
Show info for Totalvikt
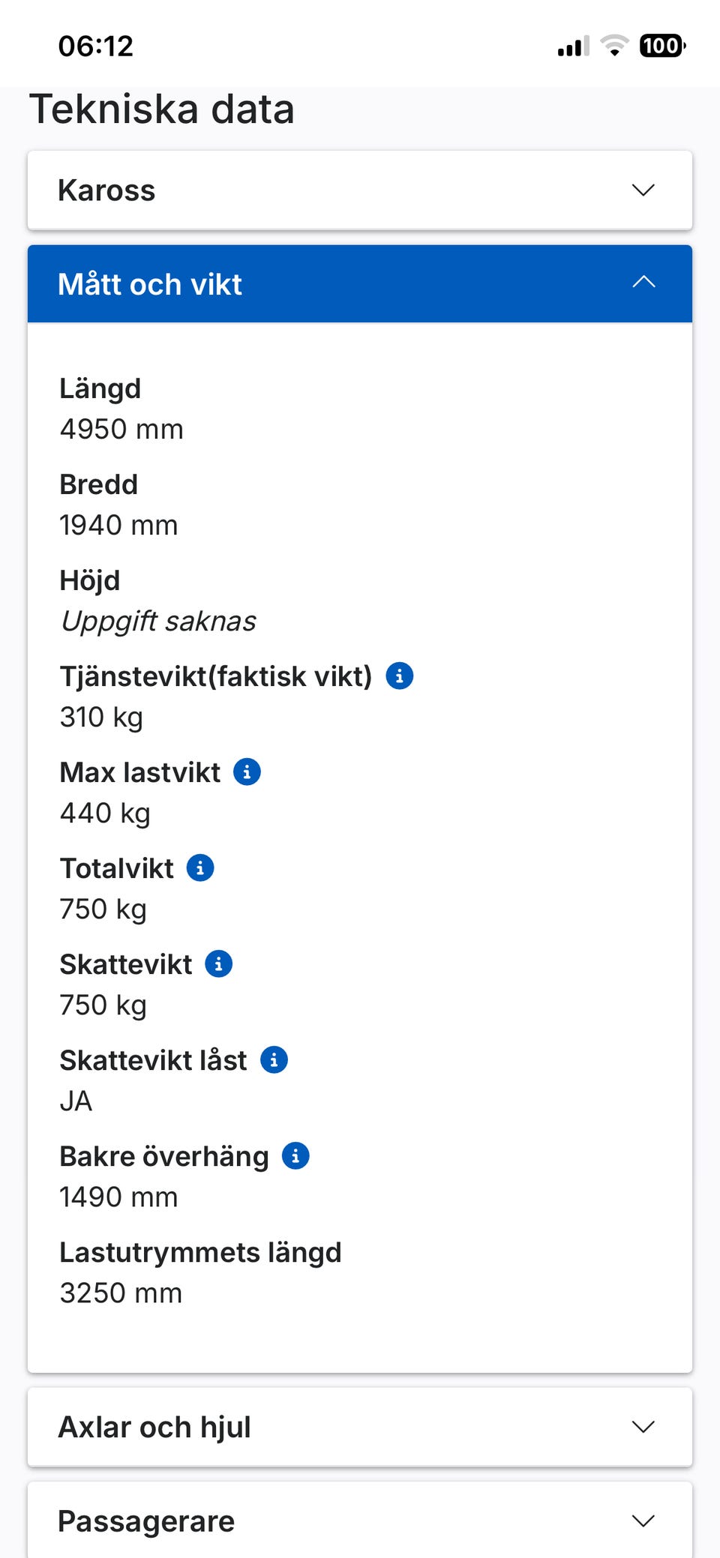click(x=200, y=867)
